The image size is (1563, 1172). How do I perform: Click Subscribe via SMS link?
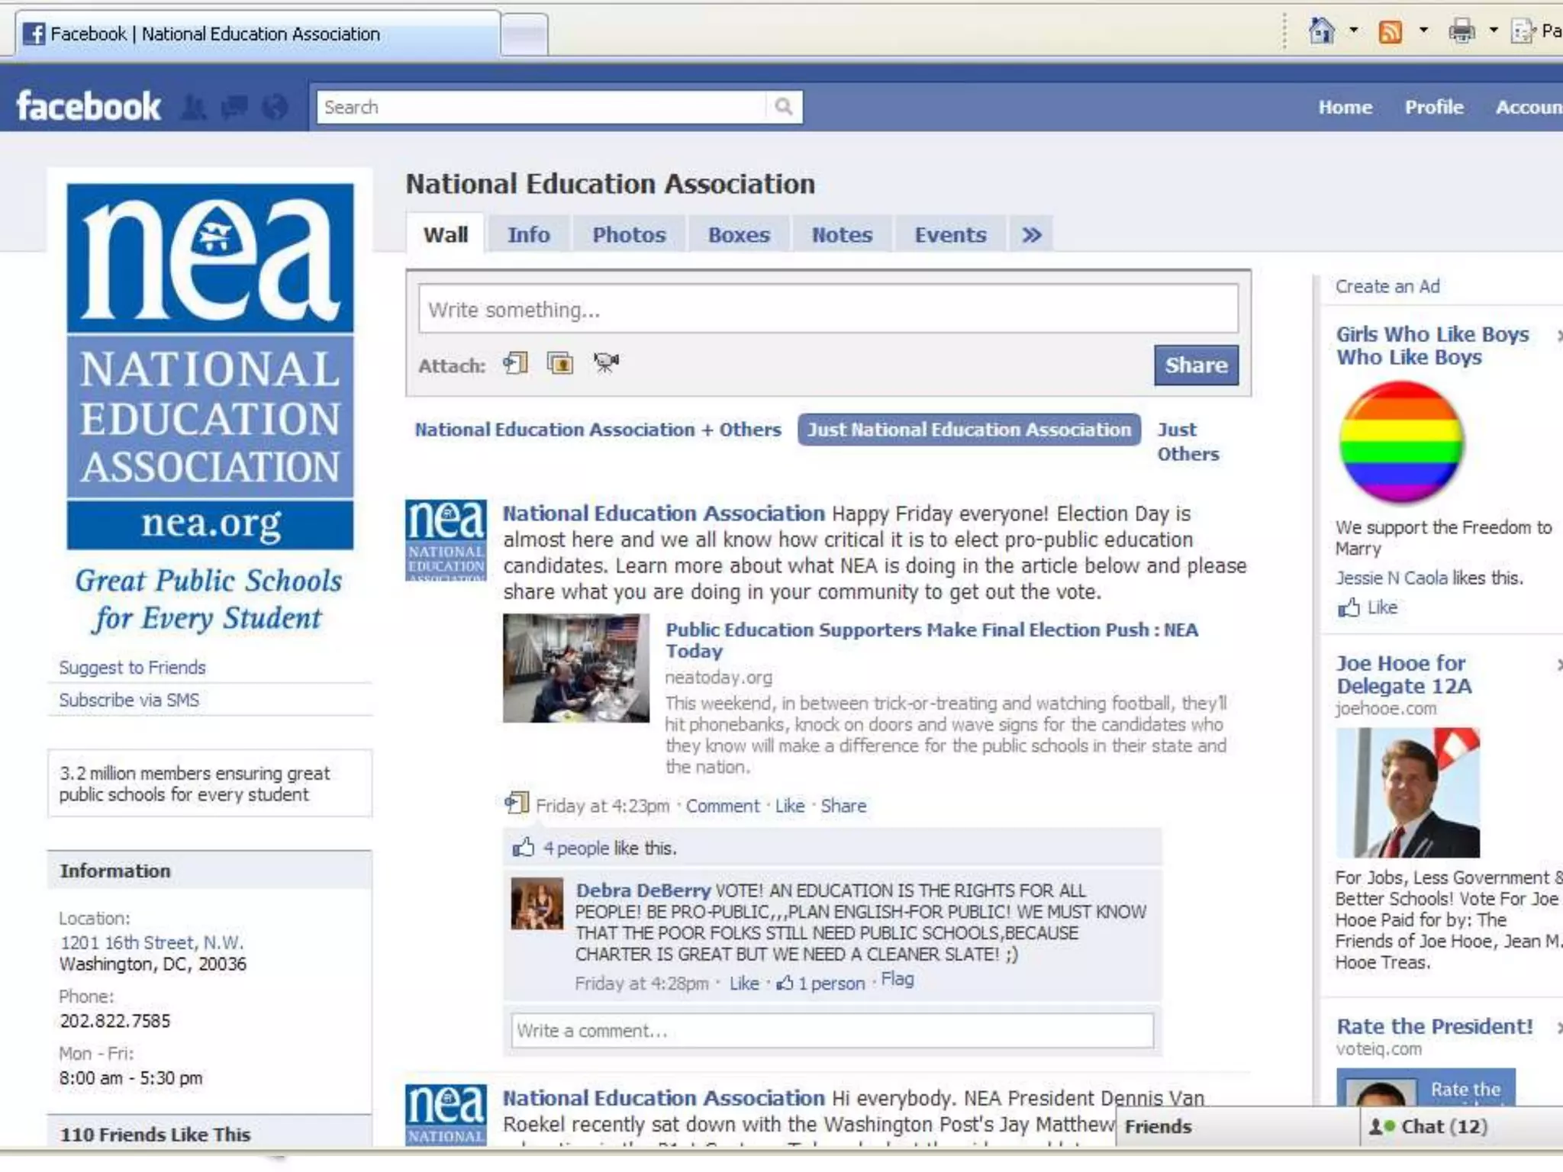(x=129, y=700)
